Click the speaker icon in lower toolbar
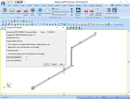This screenshot has width=130, height=99. click(79, 28)
